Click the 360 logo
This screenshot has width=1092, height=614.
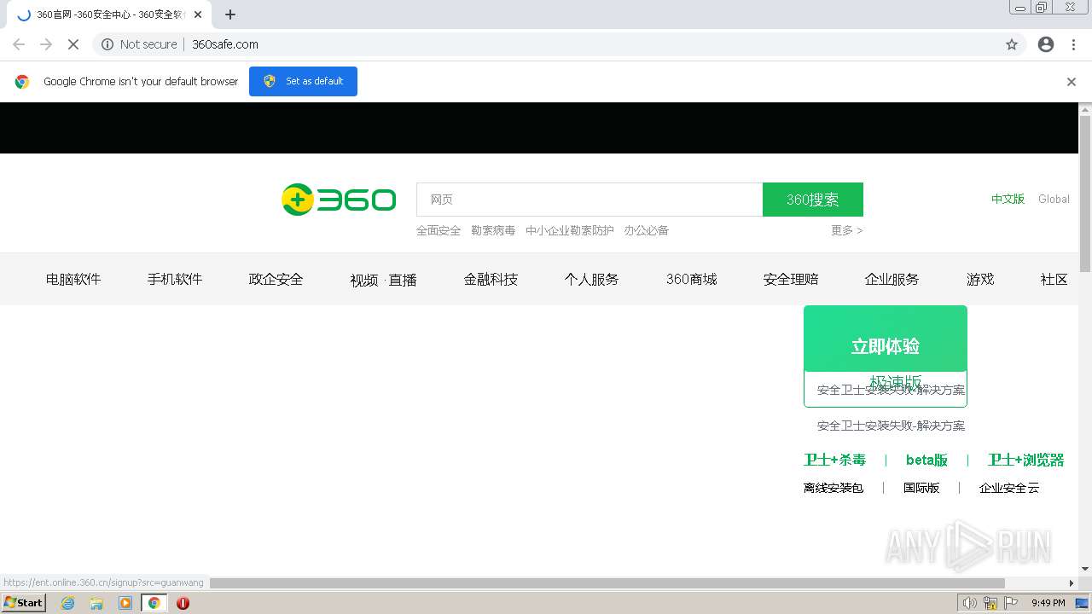339,200
